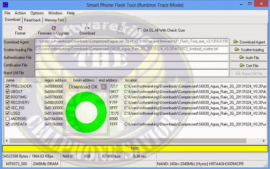Close the Download OK popup
270x169 pixels.
click(x=104, y=87)
